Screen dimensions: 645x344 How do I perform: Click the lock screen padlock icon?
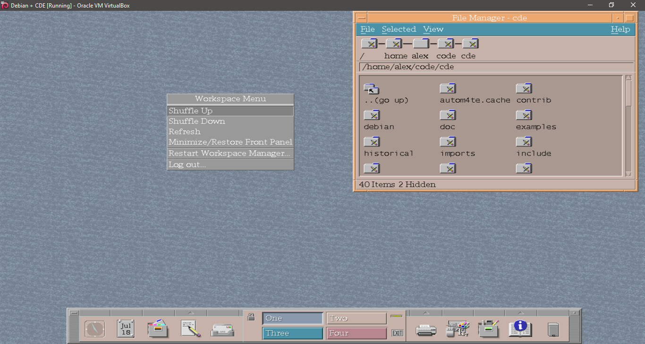point(251,317)
